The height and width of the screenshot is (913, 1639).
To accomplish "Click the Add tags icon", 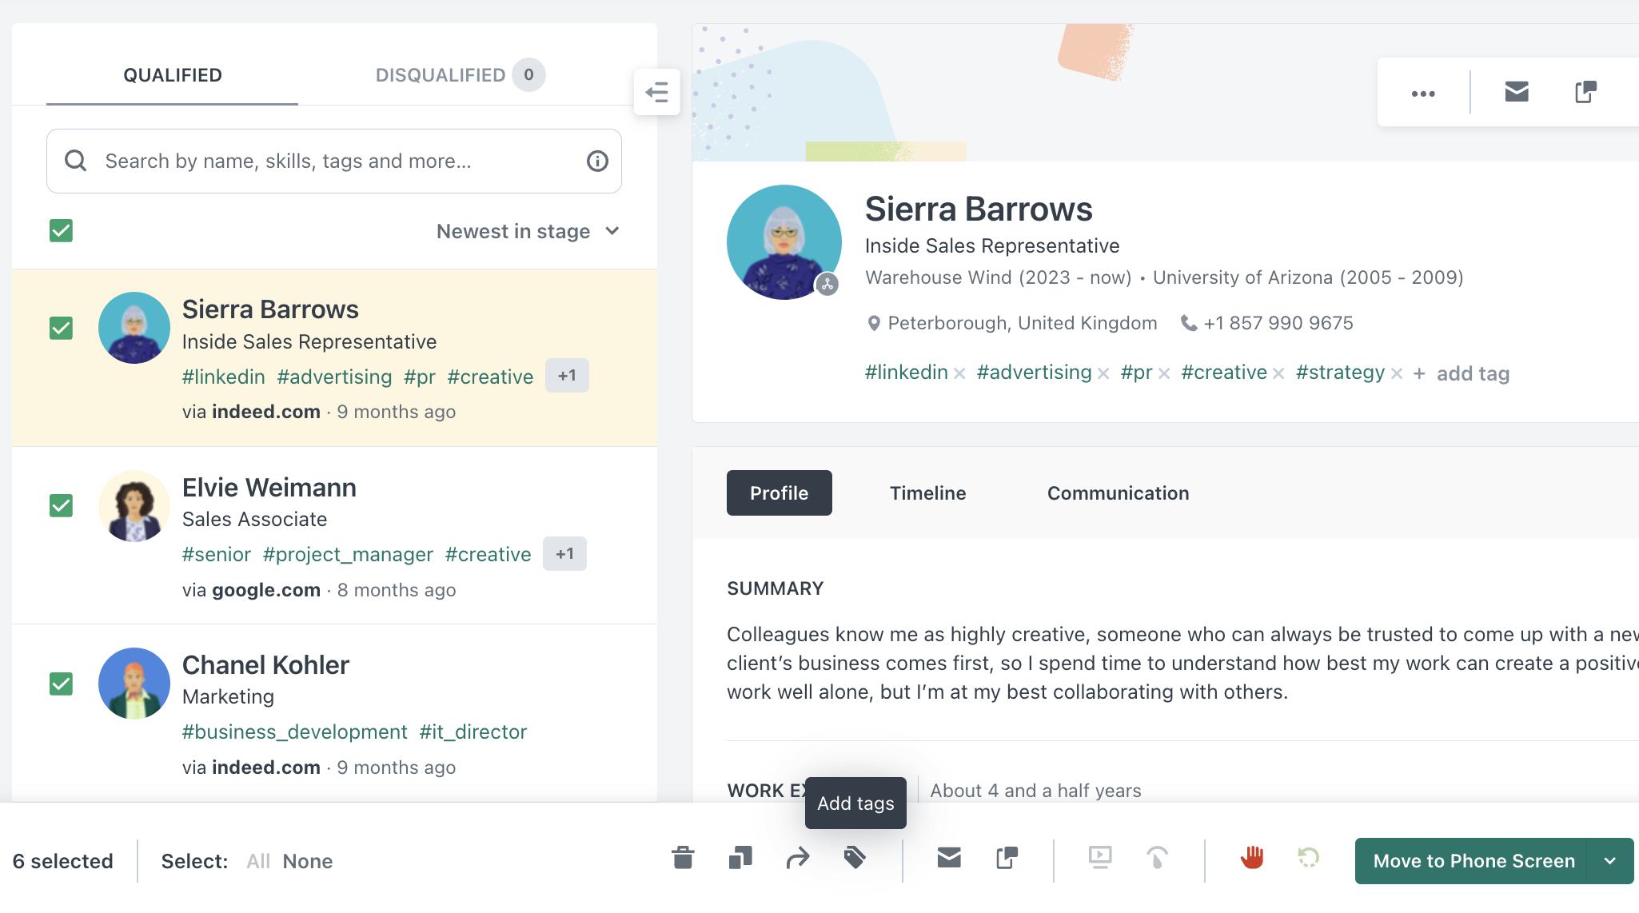I will [x=855, y=858].
